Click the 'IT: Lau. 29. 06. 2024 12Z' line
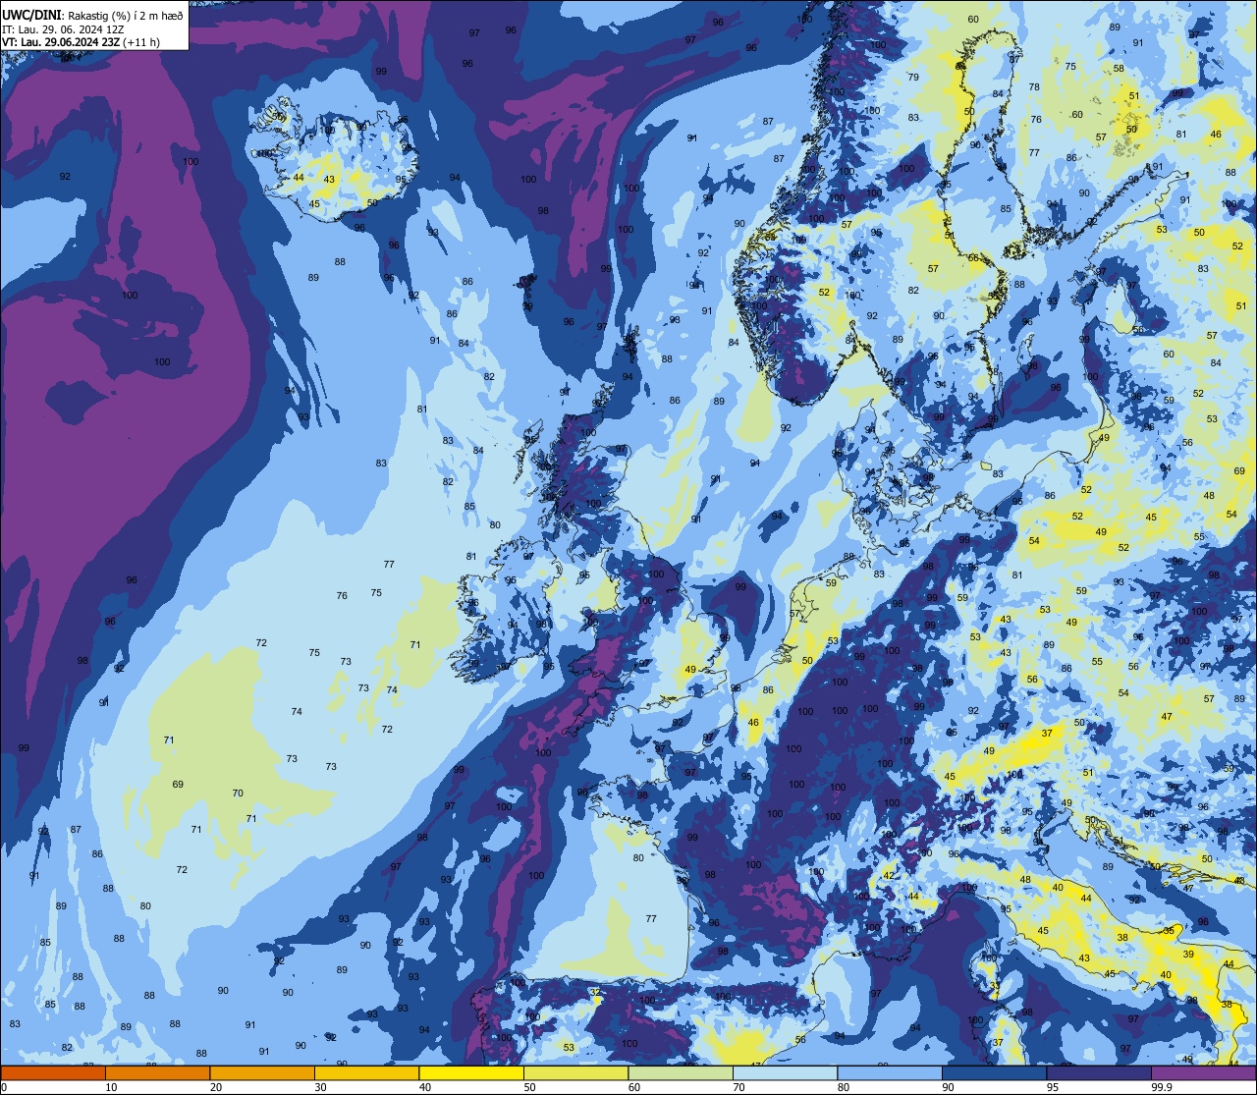This screenshot has width=1257, height=1095. click(65, 29)
